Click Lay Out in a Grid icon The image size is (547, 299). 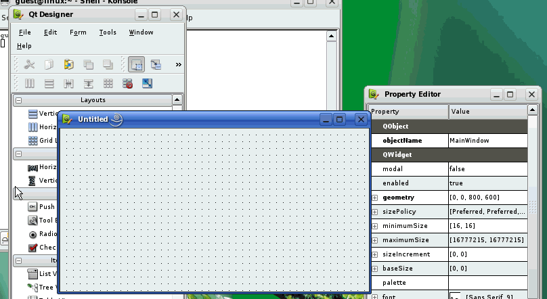coord(108,83)
